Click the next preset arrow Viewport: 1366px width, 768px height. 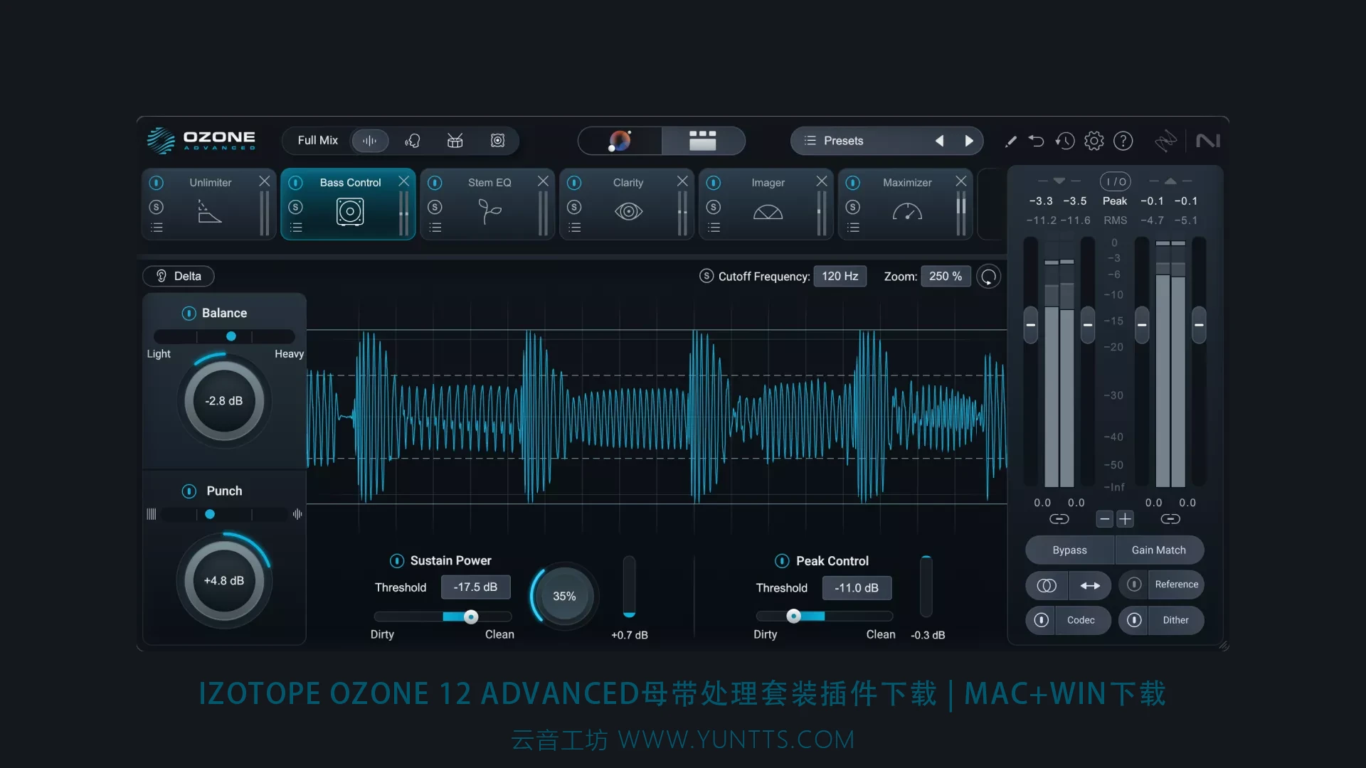tap(969, 140)
